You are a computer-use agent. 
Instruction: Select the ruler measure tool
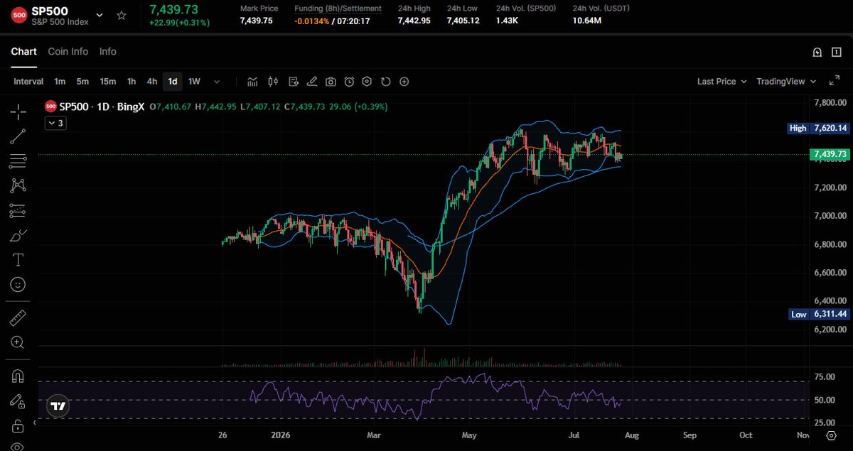click(18, 317)
